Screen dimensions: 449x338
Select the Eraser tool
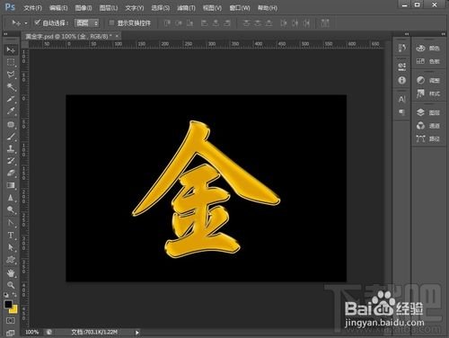11,173
